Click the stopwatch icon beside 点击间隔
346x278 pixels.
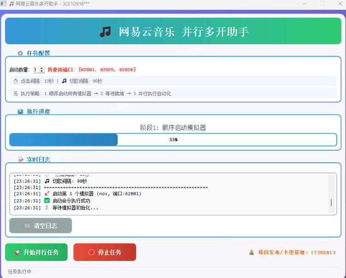coord(15,81)
